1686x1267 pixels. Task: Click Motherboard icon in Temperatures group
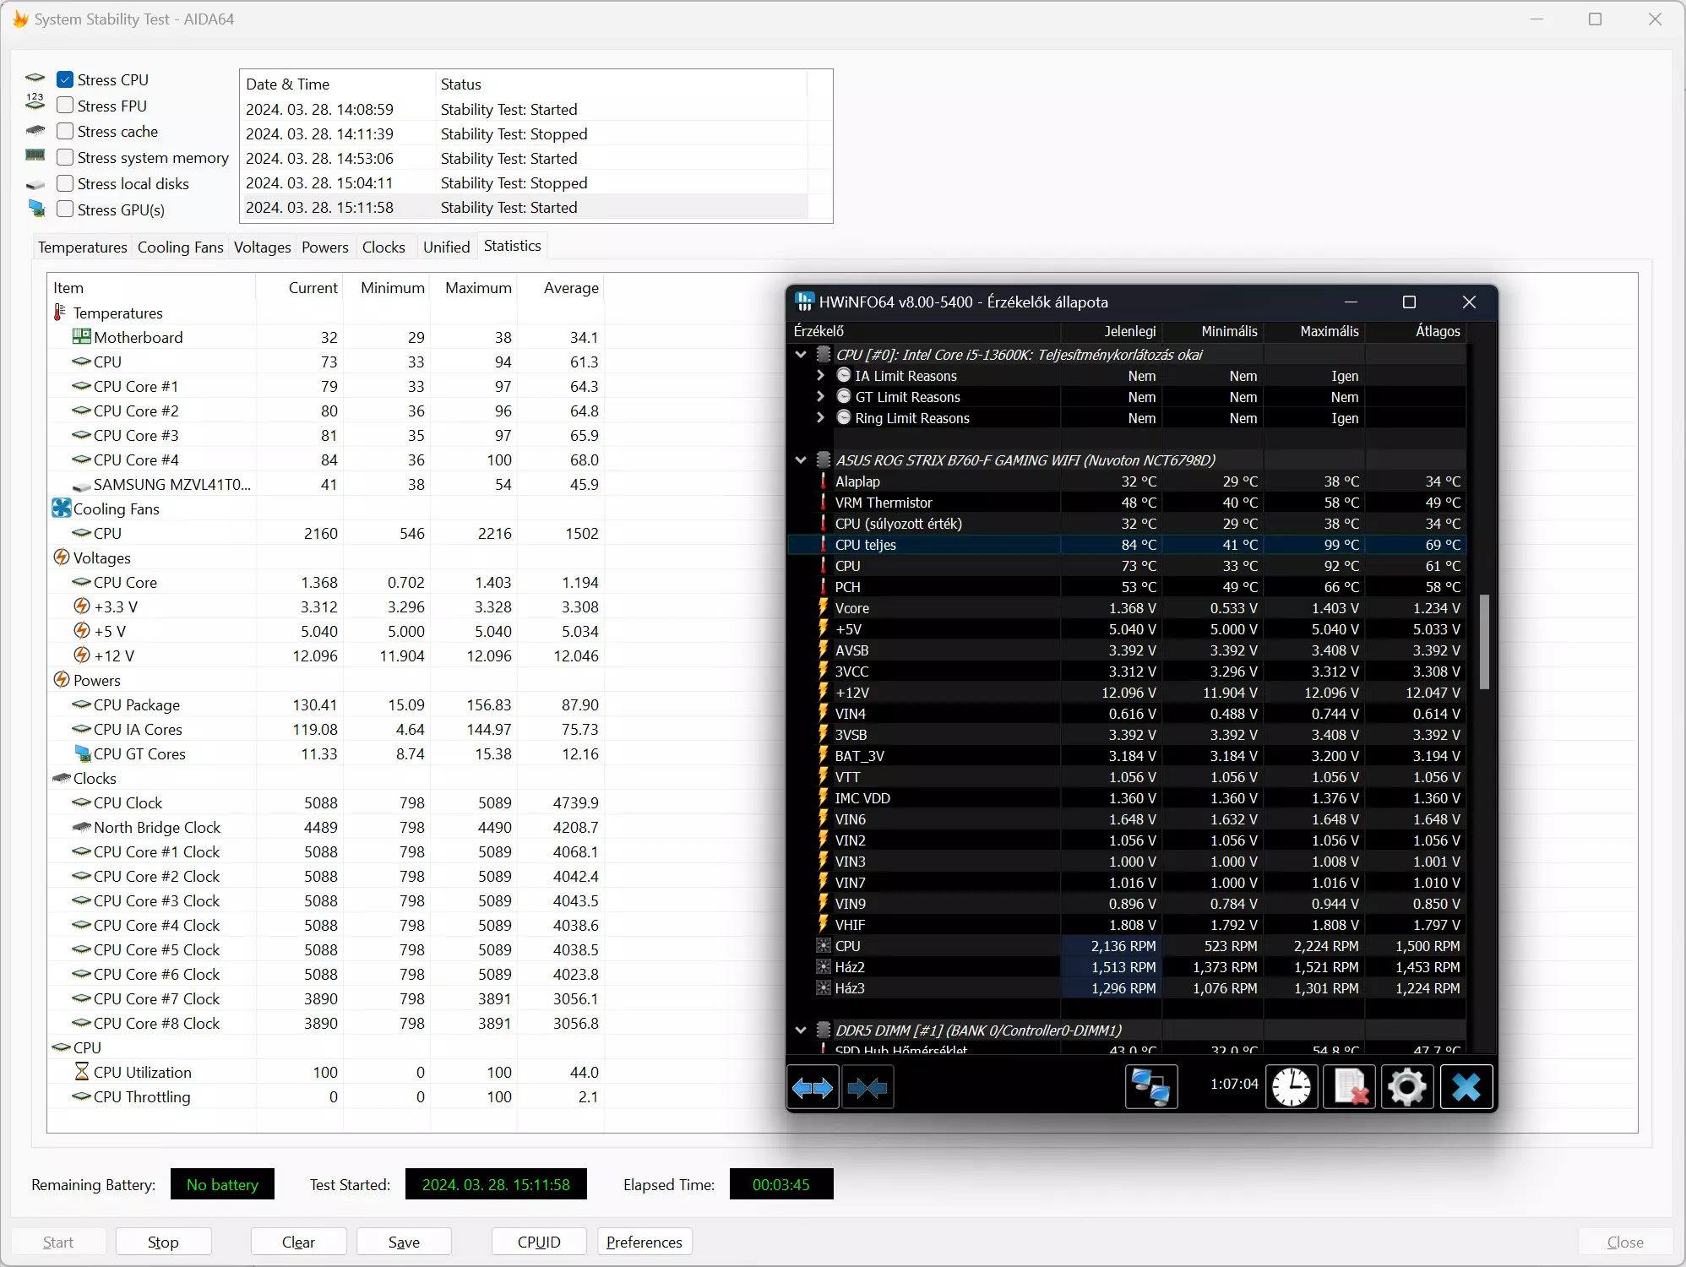pyautogui.click(x=81, y=337)
